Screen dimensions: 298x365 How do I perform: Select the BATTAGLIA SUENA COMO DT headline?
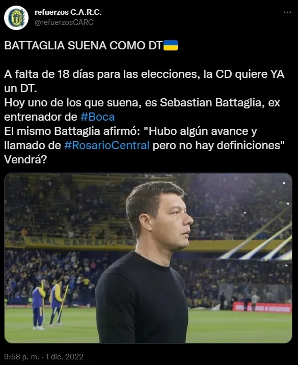click(84, 45)
